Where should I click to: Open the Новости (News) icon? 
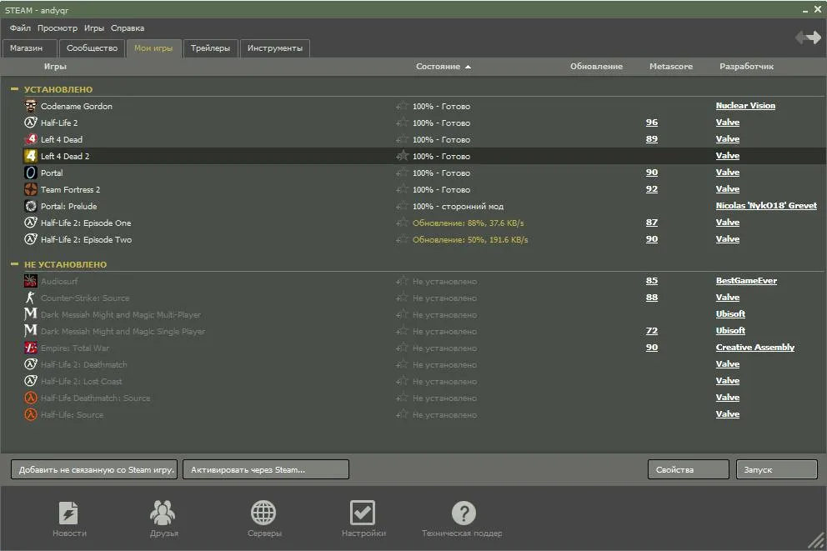point(68,513)
